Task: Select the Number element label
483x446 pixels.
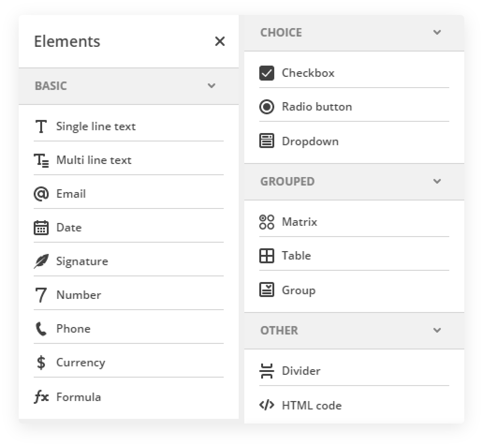Action: 79,295
